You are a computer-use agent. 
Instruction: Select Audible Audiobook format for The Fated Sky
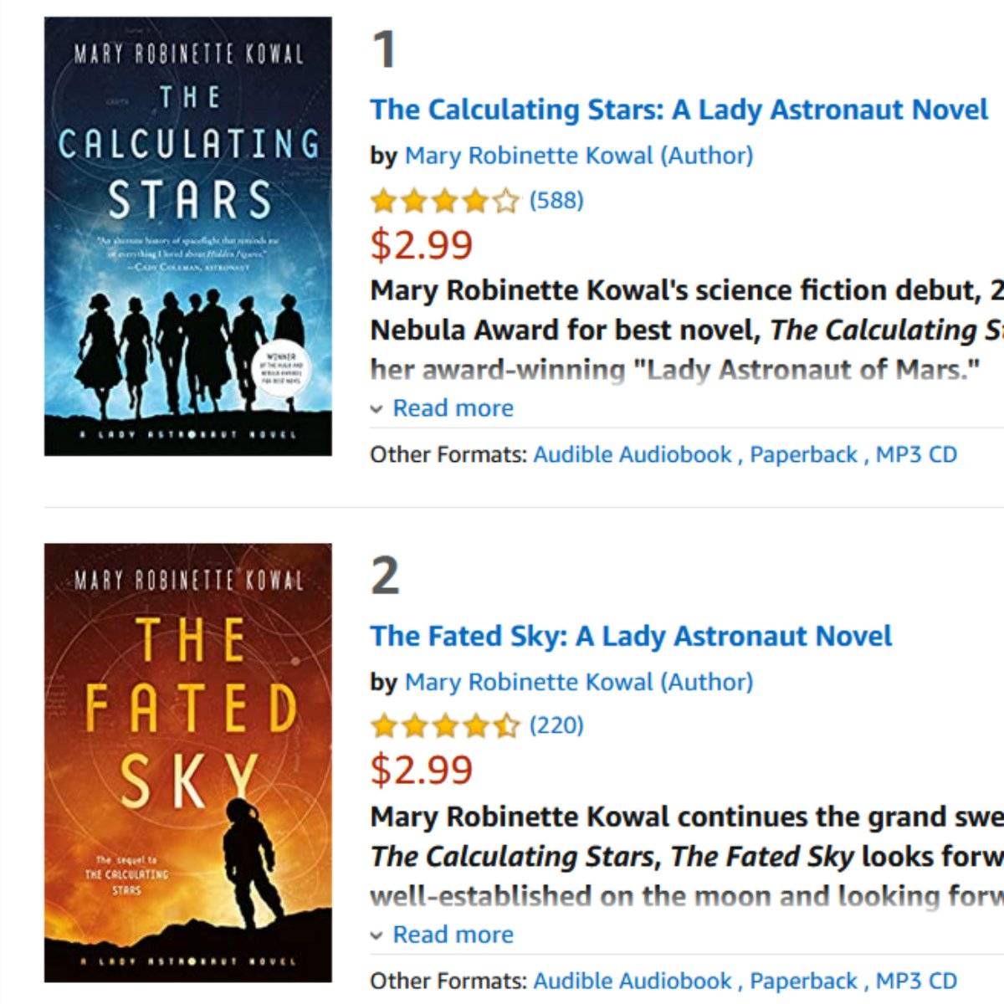tap(632, 981)
